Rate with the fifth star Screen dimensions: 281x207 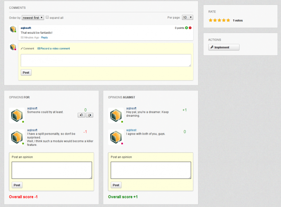click(228, 20)
